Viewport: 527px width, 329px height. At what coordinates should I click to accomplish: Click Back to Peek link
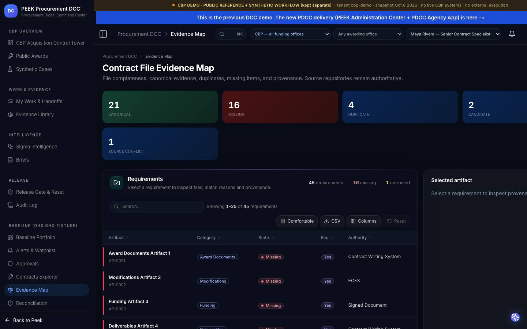[24, 320]
